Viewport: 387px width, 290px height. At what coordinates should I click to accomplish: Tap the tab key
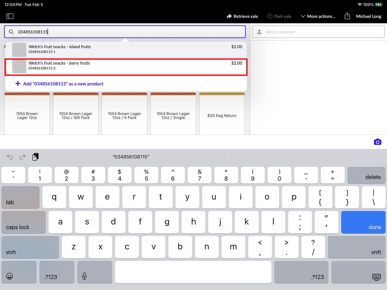[x=20, y=197]
